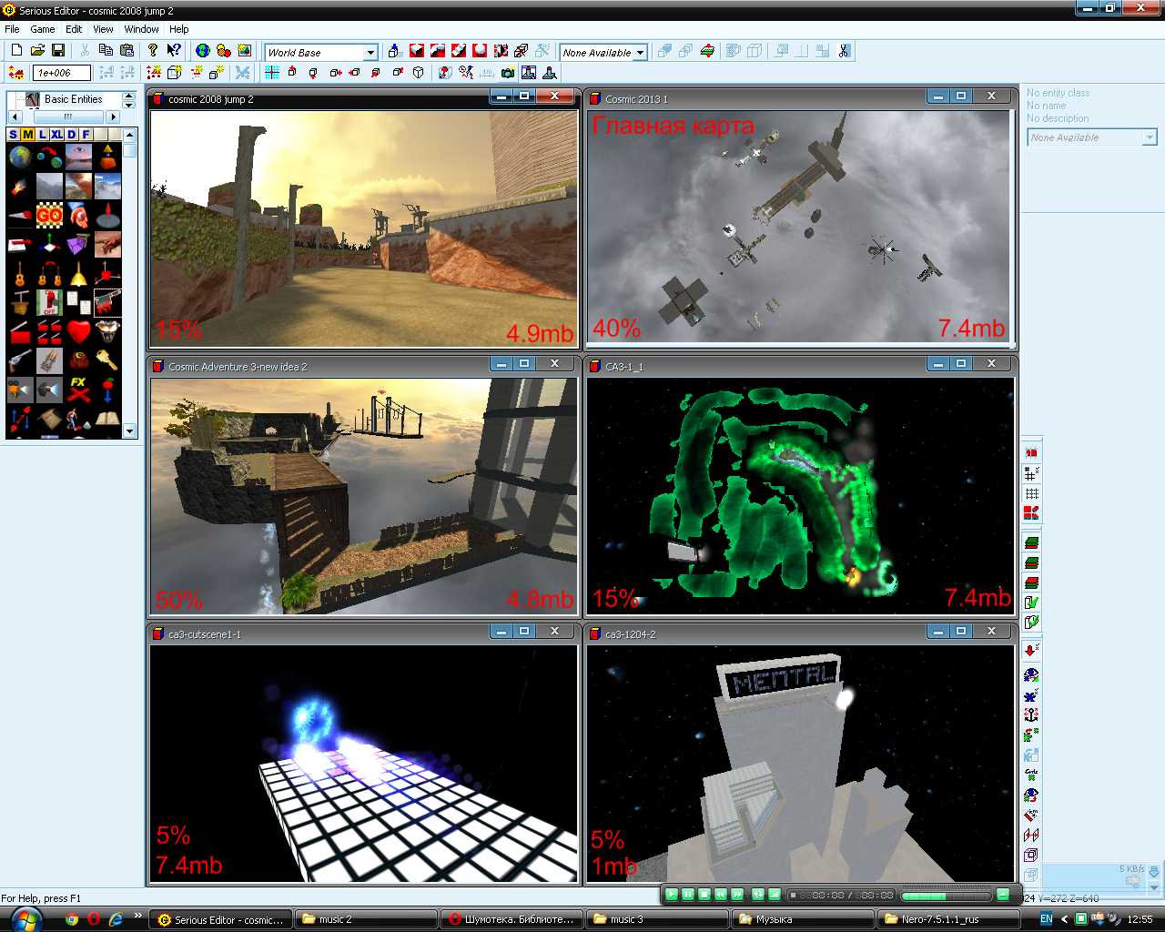The width and height of the screenshot is (1165, 932).
Task: Select the red heart health entity
Action: click(78, 332)
